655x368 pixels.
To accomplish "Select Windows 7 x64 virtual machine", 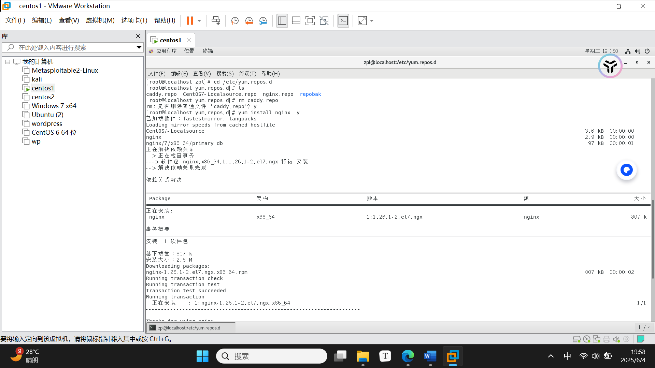I will tap(54, 106).
